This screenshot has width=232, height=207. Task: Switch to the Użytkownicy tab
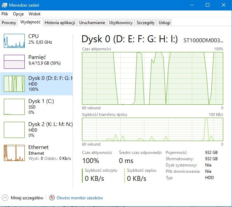[x=121, y=23]
